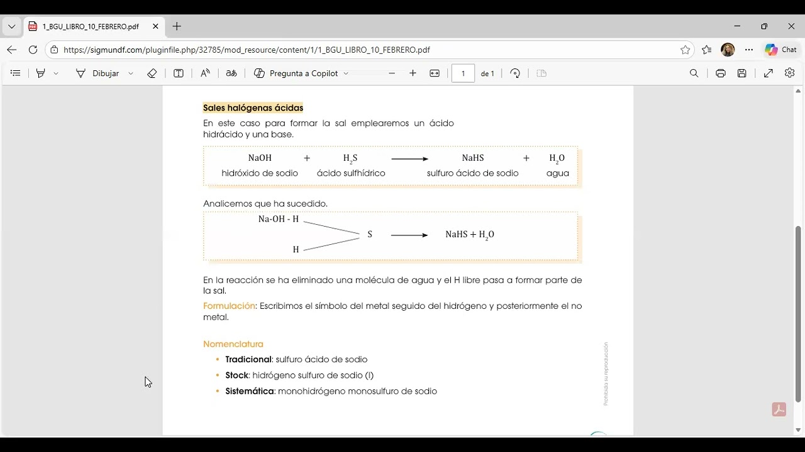Image resolution: width=805 pixels, height=452 pixels.
Task: Open the translate tool
Action: (231, 73)
